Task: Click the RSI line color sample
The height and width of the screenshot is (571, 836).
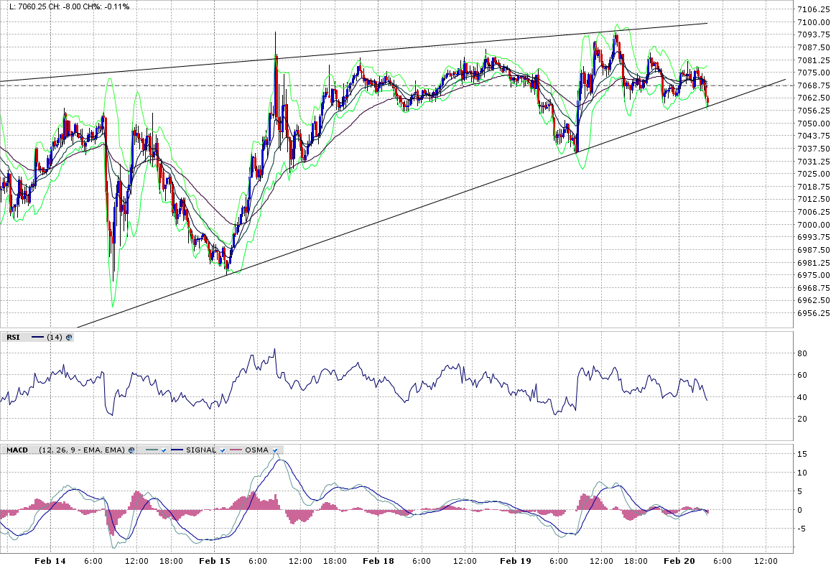Action: coord(38,337)
